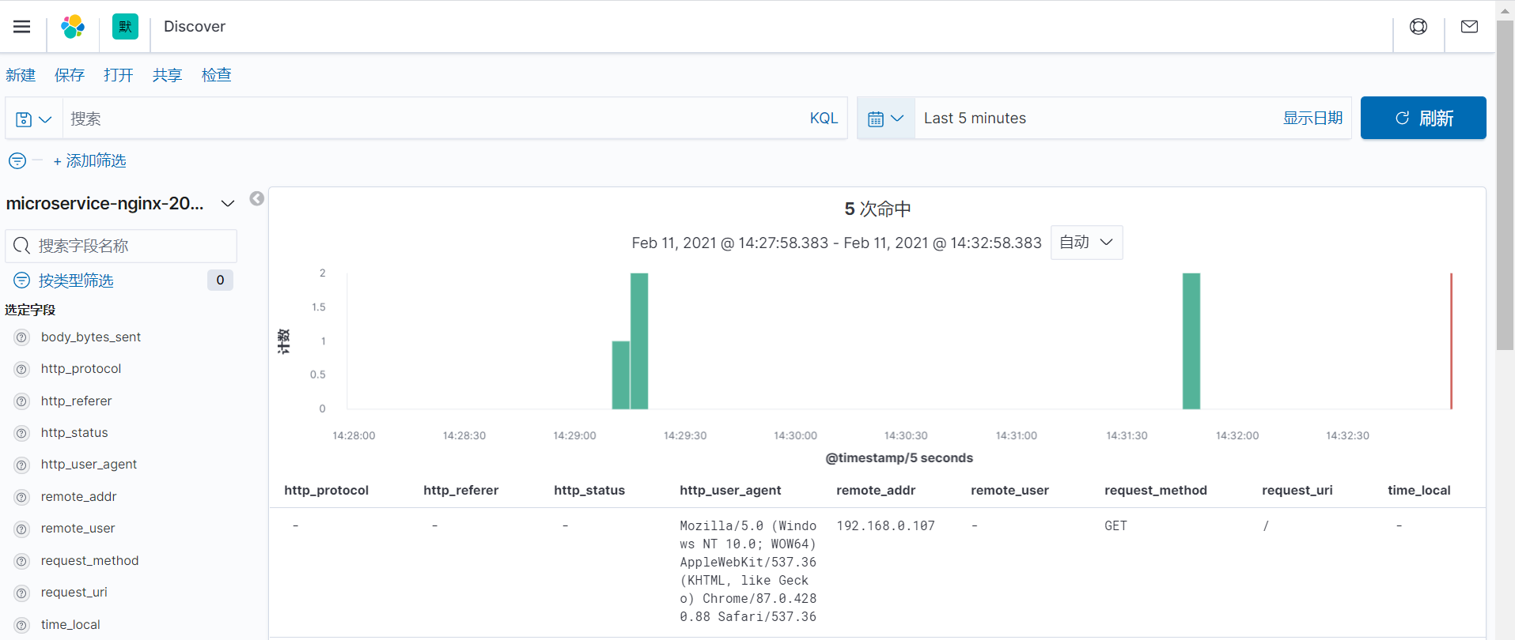Click the histogram bar near 14:31:45
Image resolution: width=1515 pixels, height=640 pixels.
(x=1191, y=341)
